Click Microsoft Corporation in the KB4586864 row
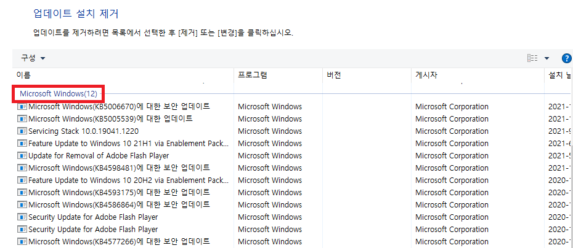This screenshot has height=248, width=573. coord(452,204)
